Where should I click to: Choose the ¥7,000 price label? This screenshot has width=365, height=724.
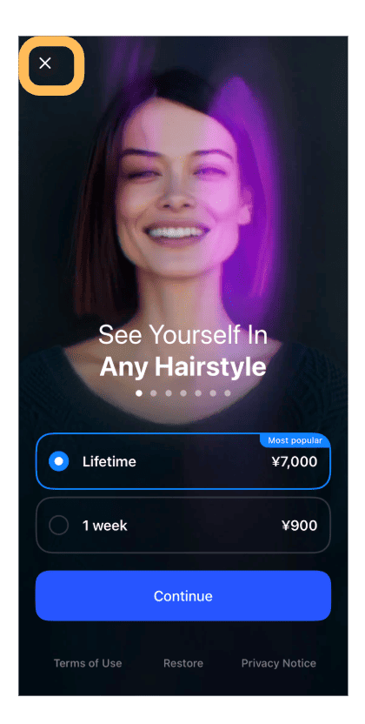pos(294,461)
